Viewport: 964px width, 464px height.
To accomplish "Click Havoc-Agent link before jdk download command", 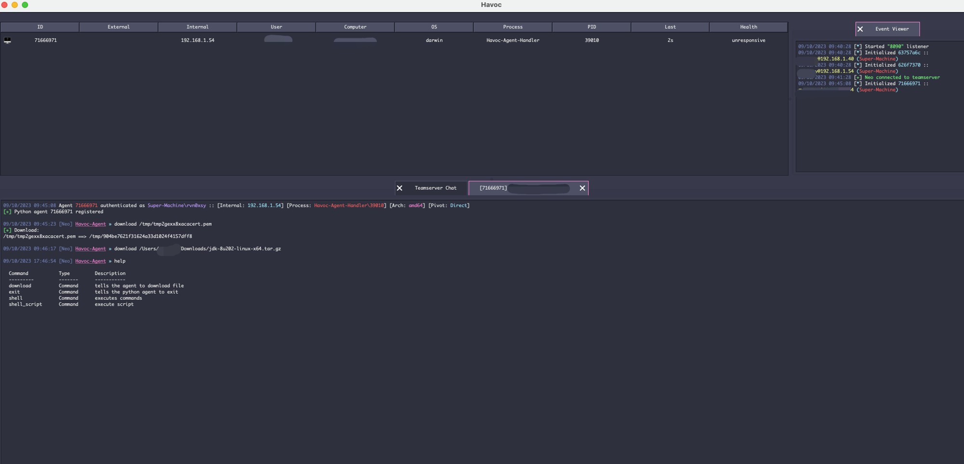I will pyautogui.click(x=90, y=249).
